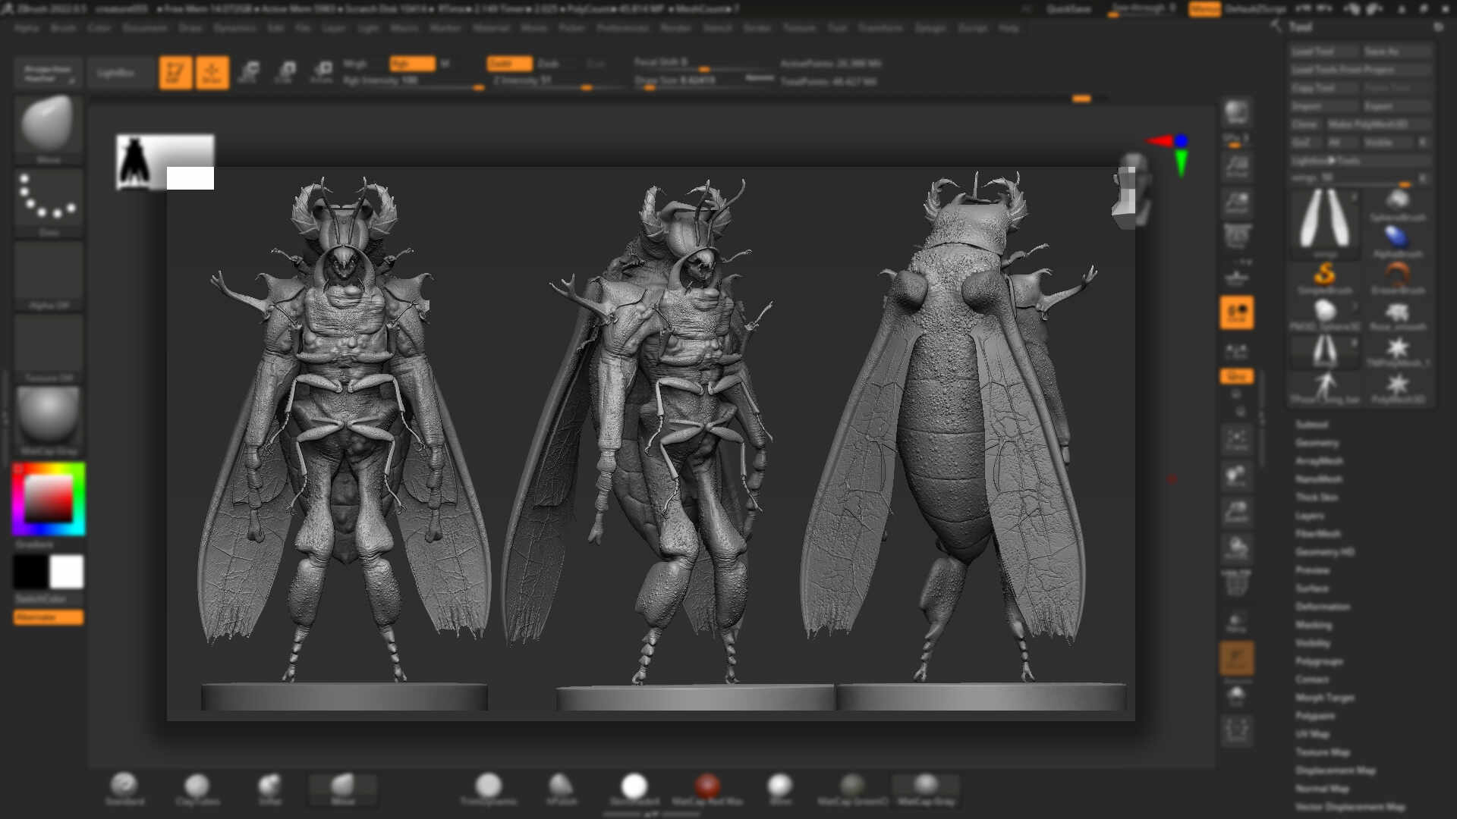Expand the Geometry sub-palette
1457x819 pixels.
tap(1317, 442)
